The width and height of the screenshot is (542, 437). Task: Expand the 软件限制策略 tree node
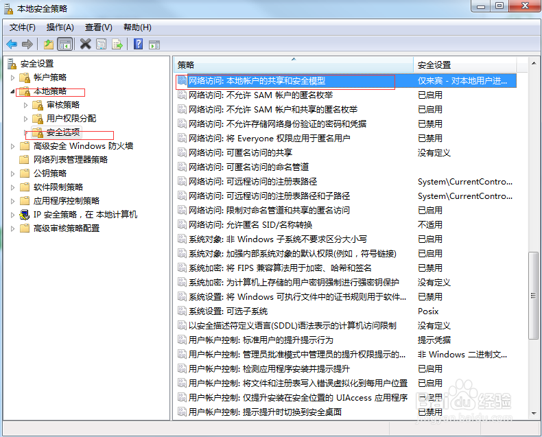13,187
